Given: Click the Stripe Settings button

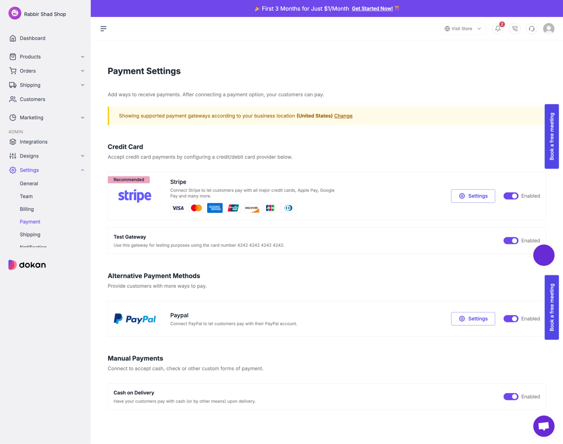Looking at the screenshot, I should (473, 196).
